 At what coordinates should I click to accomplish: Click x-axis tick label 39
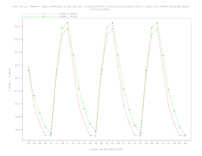101,143
